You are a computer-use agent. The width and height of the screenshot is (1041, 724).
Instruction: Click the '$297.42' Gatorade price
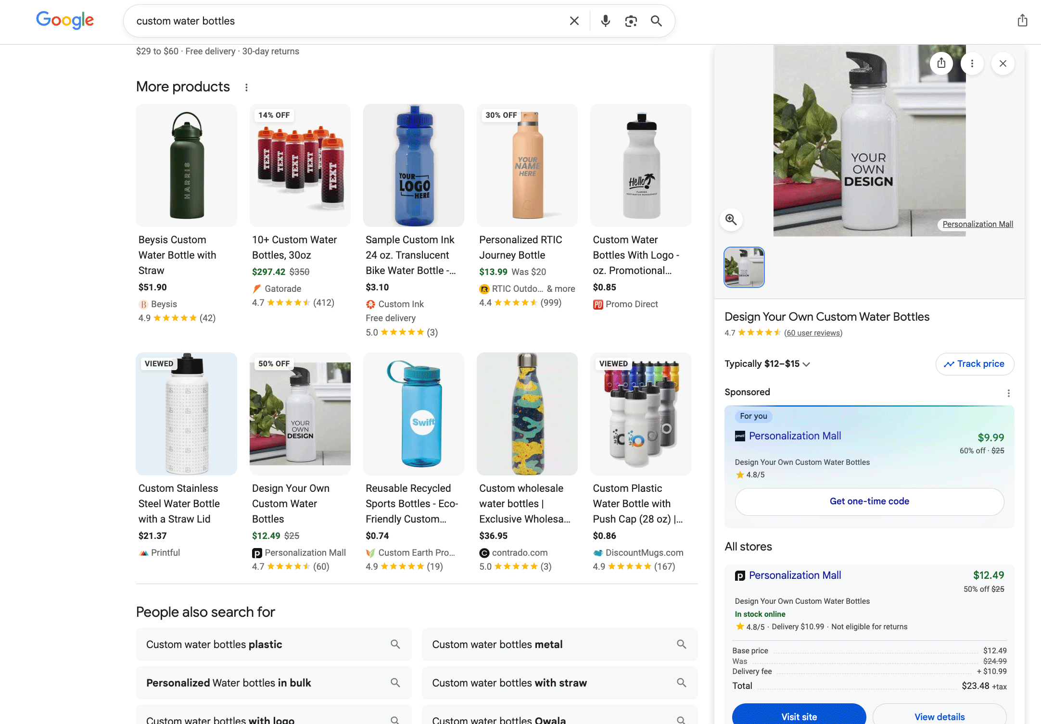coord(268,272)
